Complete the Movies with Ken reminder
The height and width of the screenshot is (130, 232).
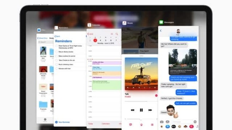[x=57, y=68]
